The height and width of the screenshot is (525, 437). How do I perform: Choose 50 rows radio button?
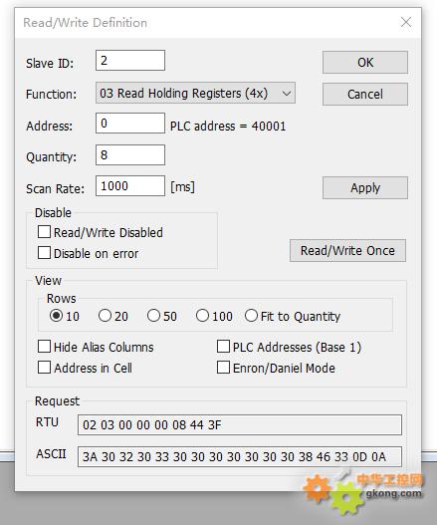click(153, 316)
